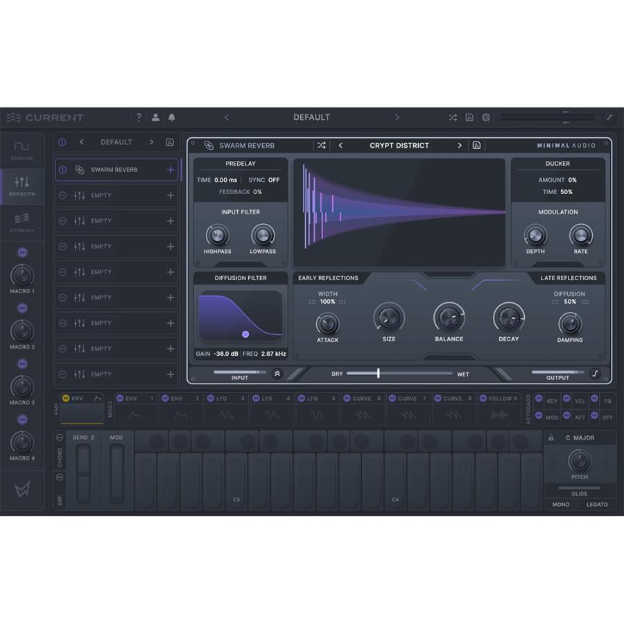This screenshot has width=624, height=624.
Task: Open the user account icon
Action: tap(155, 117)
